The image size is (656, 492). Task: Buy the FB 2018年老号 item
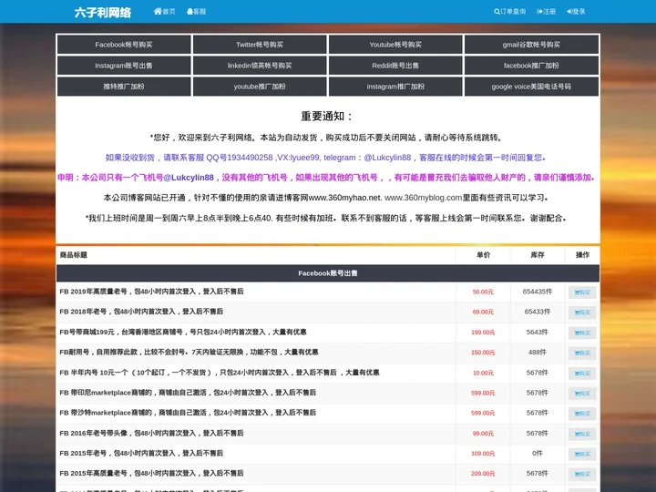pos(582,313)
